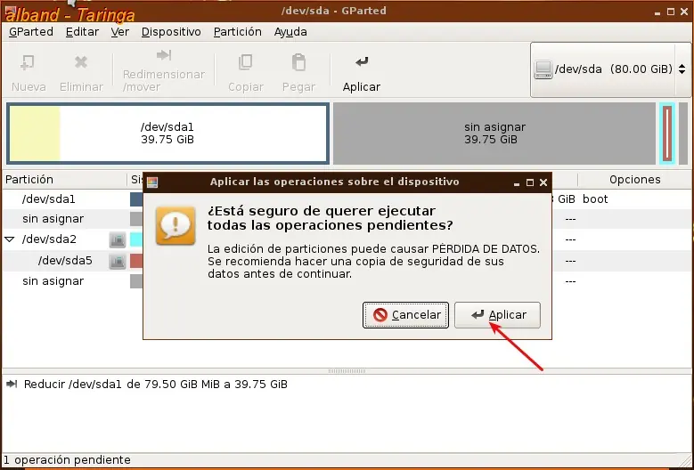Select the sin asignar block in the disk map

494,134
